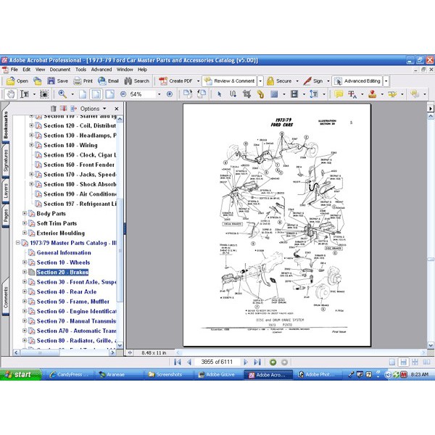435x435 pixels.
Task: Click Email button in toolbar
Action: point(108,81)
